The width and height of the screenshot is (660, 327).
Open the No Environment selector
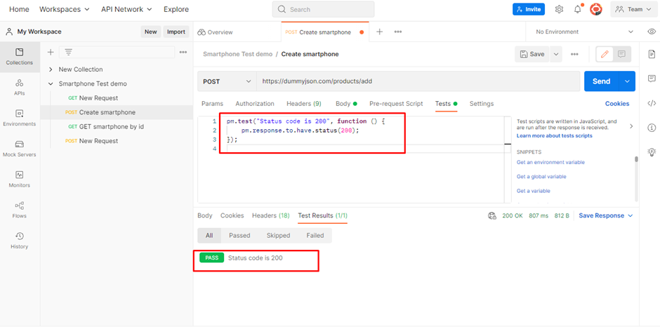point(584,32)
